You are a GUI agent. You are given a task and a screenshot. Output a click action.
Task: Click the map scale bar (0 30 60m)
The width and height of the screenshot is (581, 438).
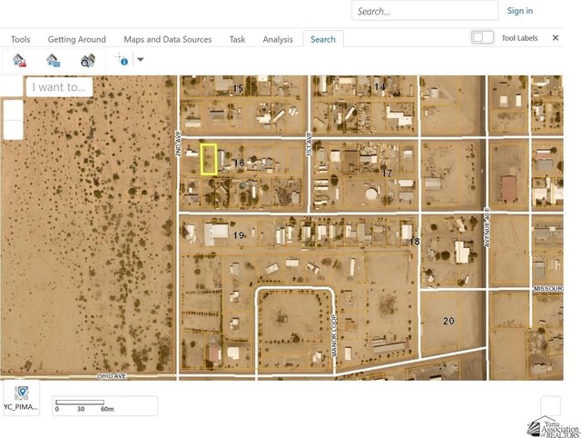(105, 405)
